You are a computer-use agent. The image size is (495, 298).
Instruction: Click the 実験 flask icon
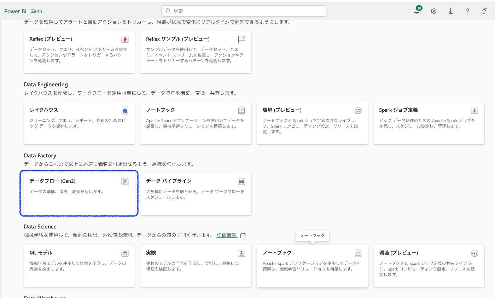pyautogui.click(x=241, y=253)
